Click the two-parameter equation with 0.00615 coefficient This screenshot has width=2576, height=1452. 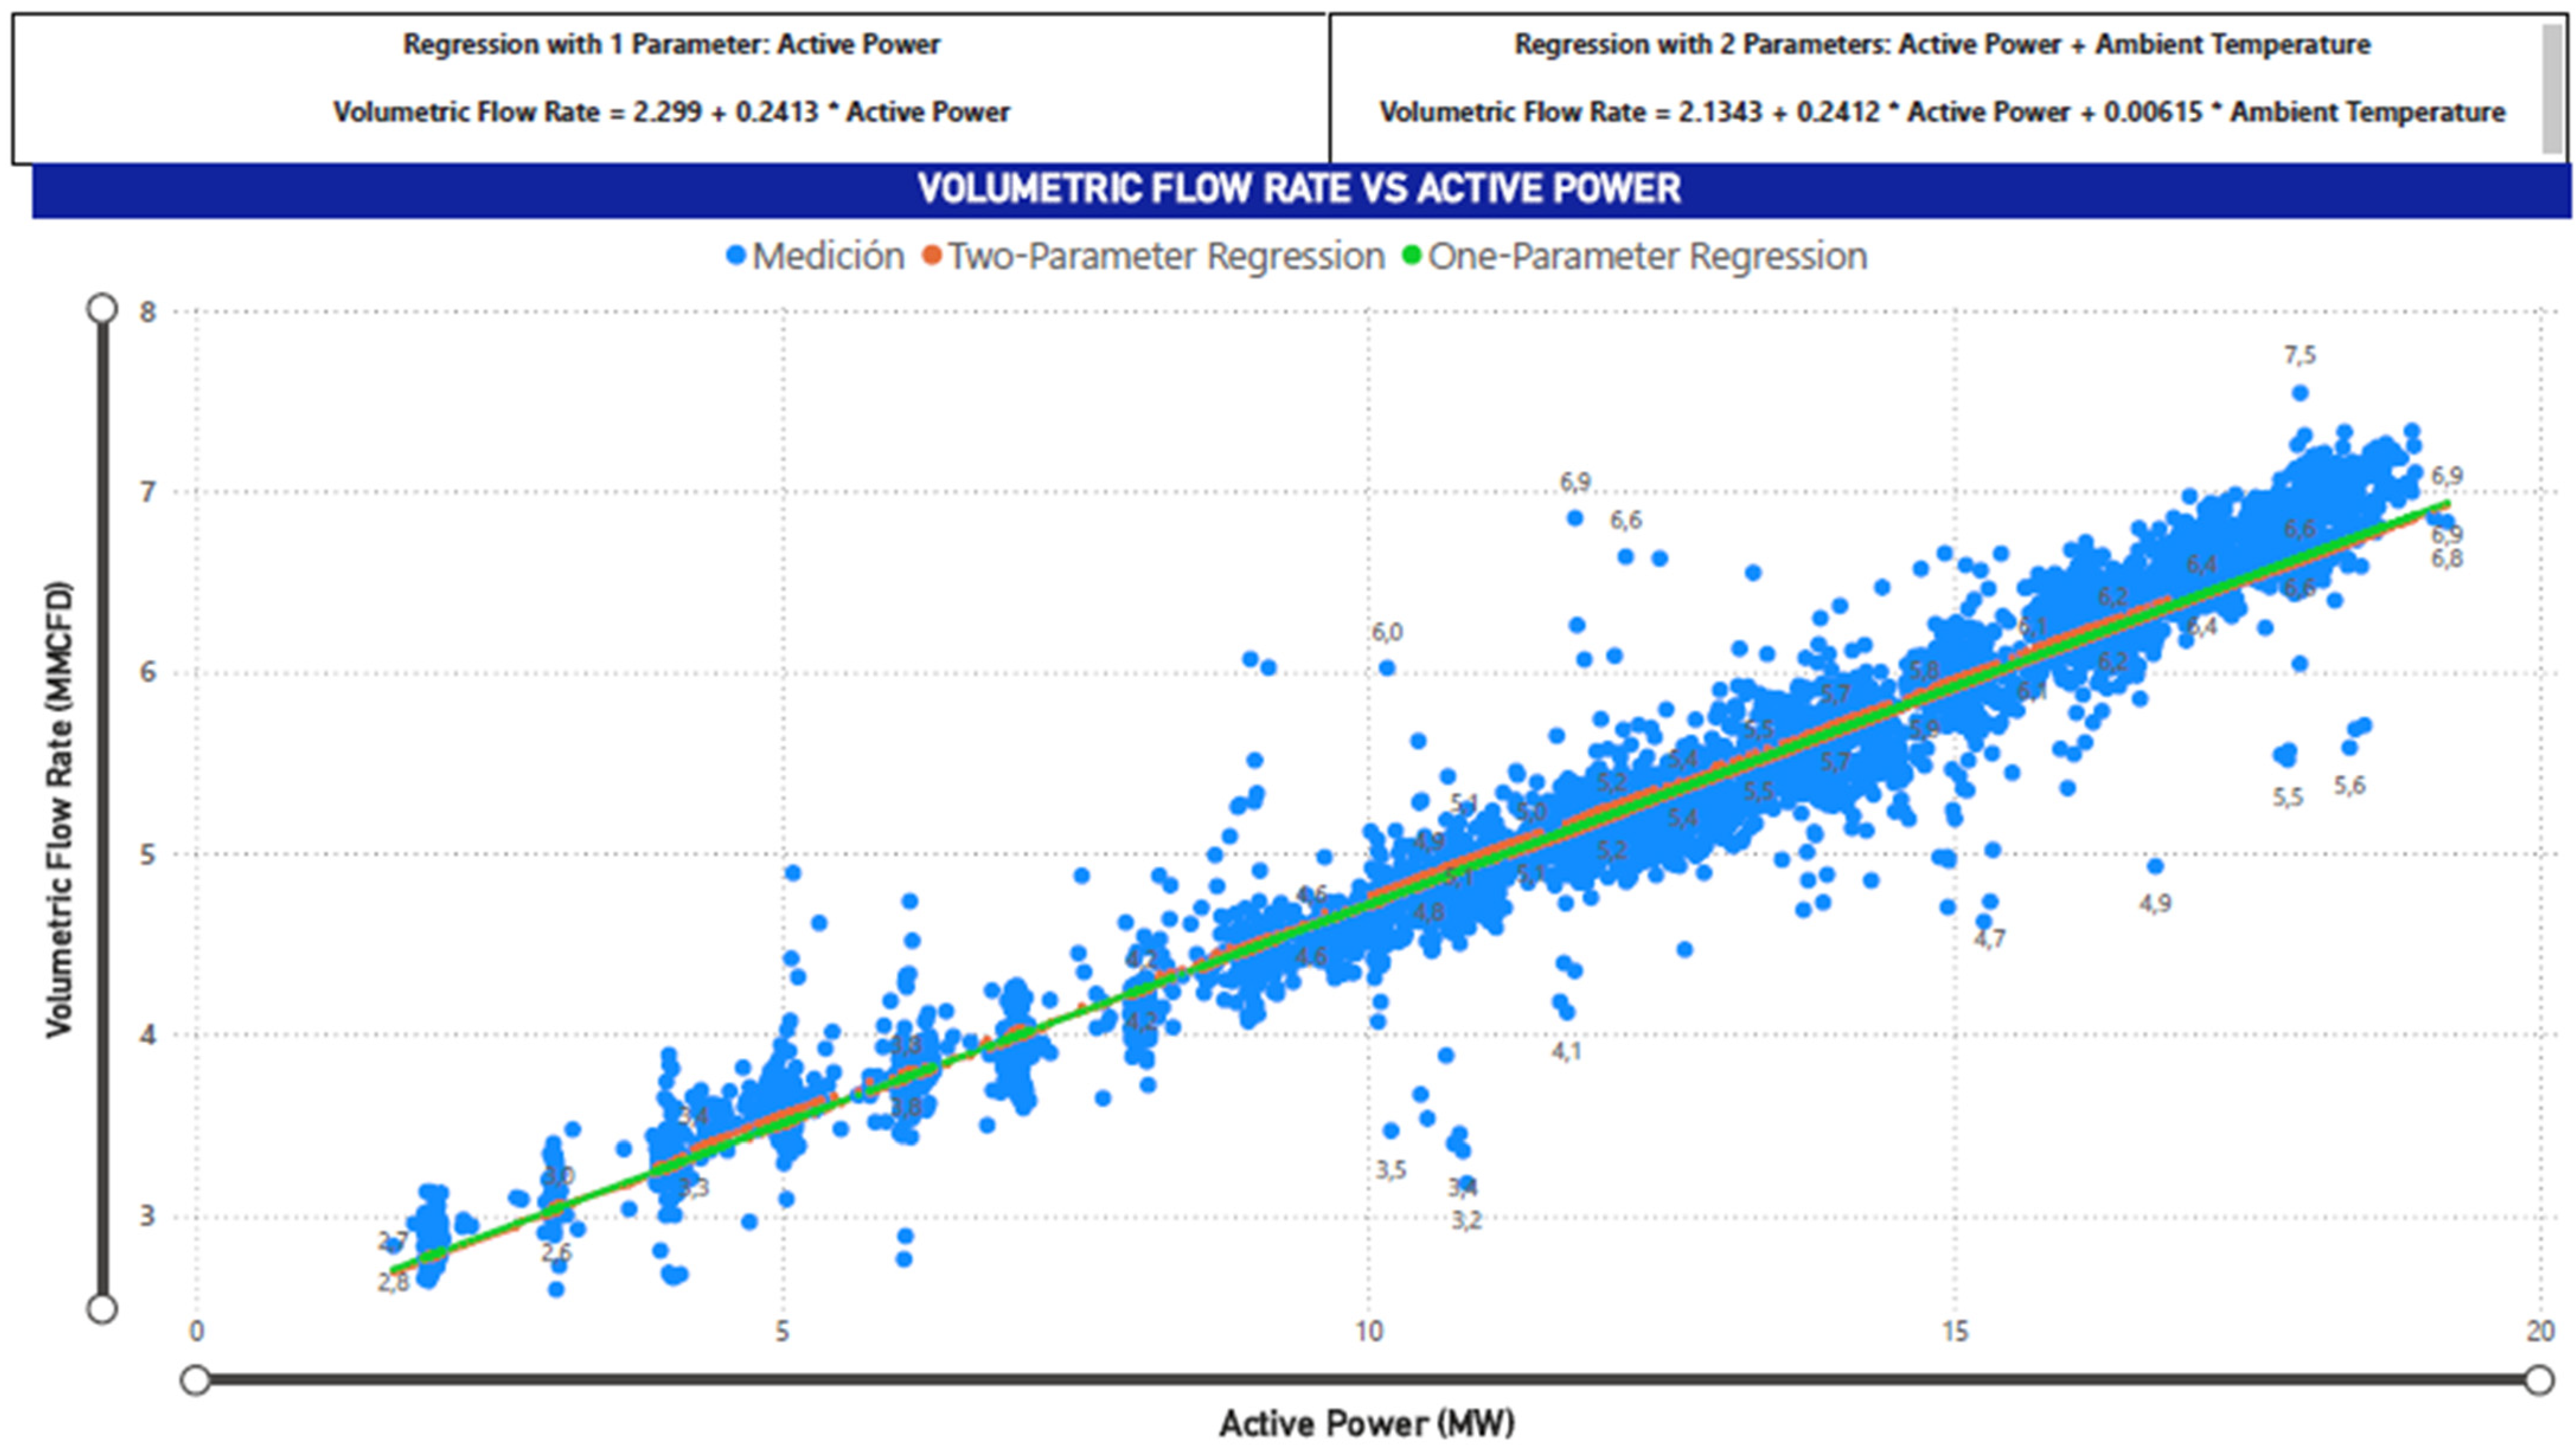coord(1942,112)
